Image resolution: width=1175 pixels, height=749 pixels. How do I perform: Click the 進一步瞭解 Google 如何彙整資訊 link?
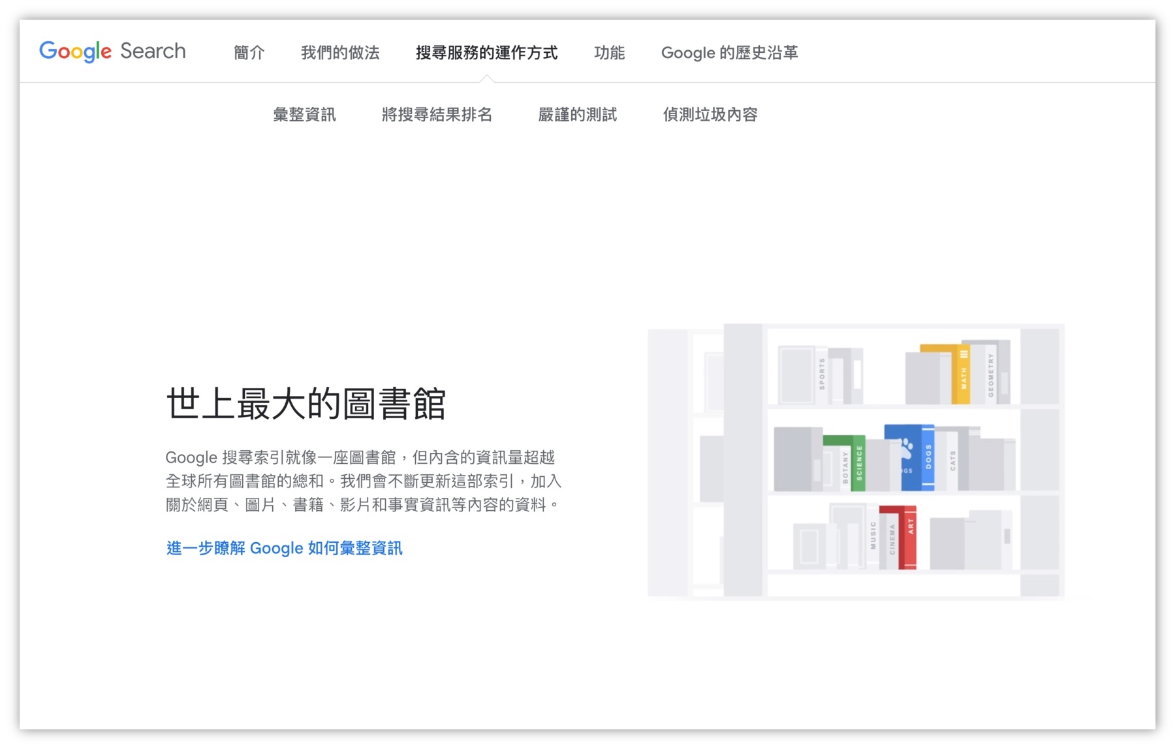click(285, 548)
